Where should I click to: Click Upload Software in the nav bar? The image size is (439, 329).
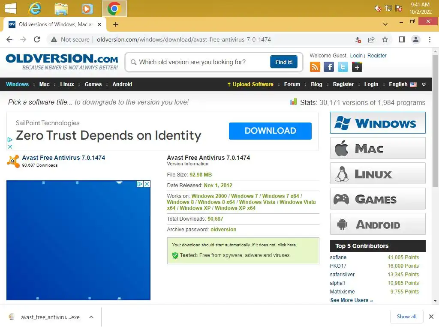pyautogui.click(x=250, y=84)
